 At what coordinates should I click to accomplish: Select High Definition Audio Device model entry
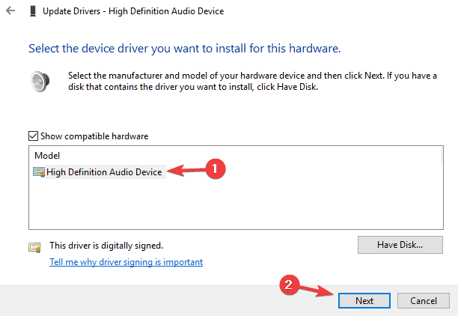[100, 172]
